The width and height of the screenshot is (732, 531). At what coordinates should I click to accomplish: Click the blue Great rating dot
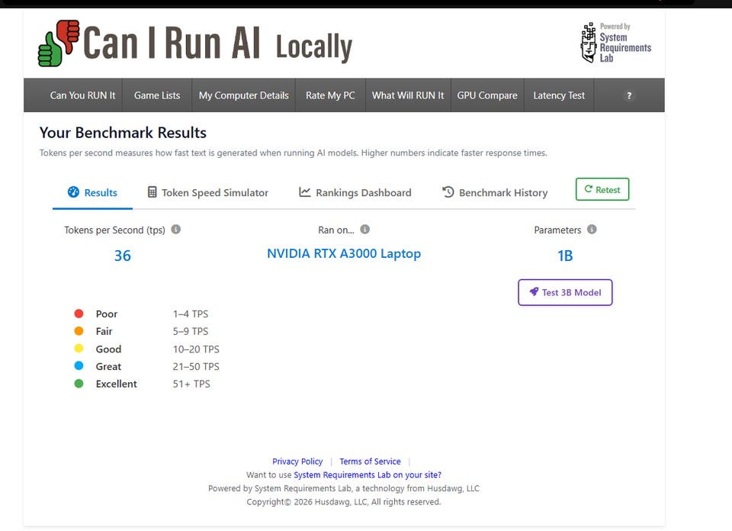click(79, 365)
